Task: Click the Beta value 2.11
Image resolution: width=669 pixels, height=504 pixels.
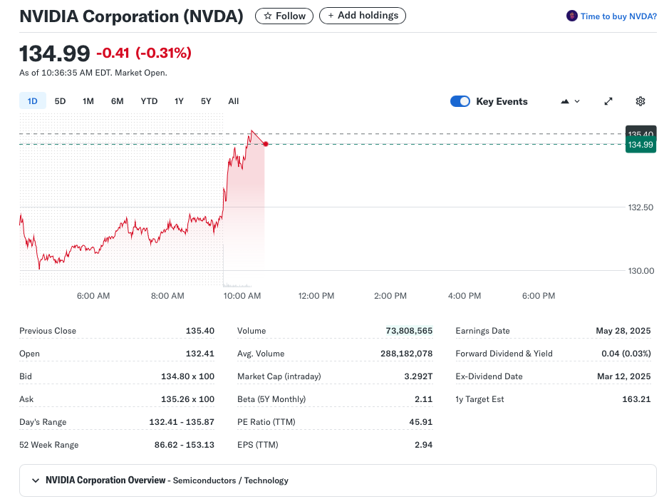Action: coord(424,399)
